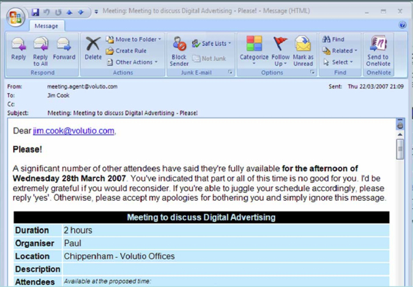This screenshot has height=287, width=413.
Task: Send message to OneNote
Action: [378, 49]
